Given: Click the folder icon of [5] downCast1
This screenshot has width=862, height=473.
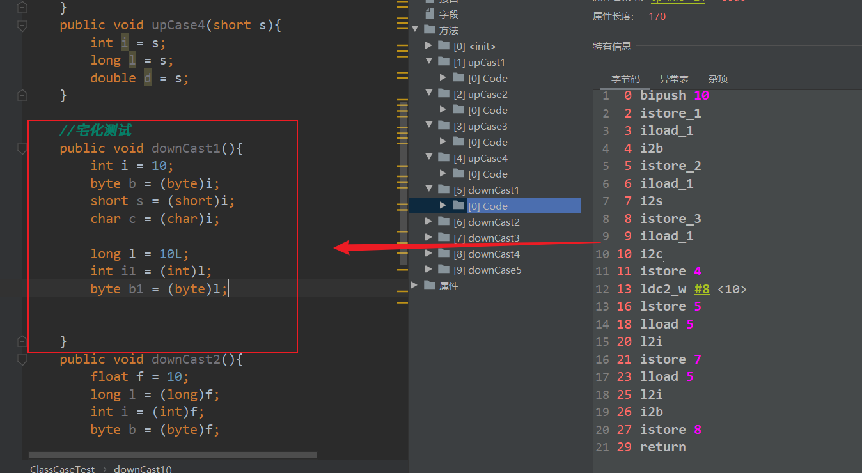Looking at the screenshot, I should pos(444,190).
